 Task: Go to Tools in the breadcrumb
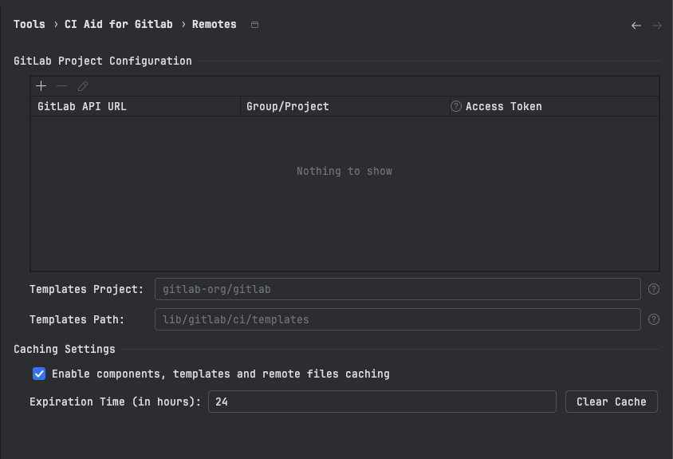tap(30, 24)
